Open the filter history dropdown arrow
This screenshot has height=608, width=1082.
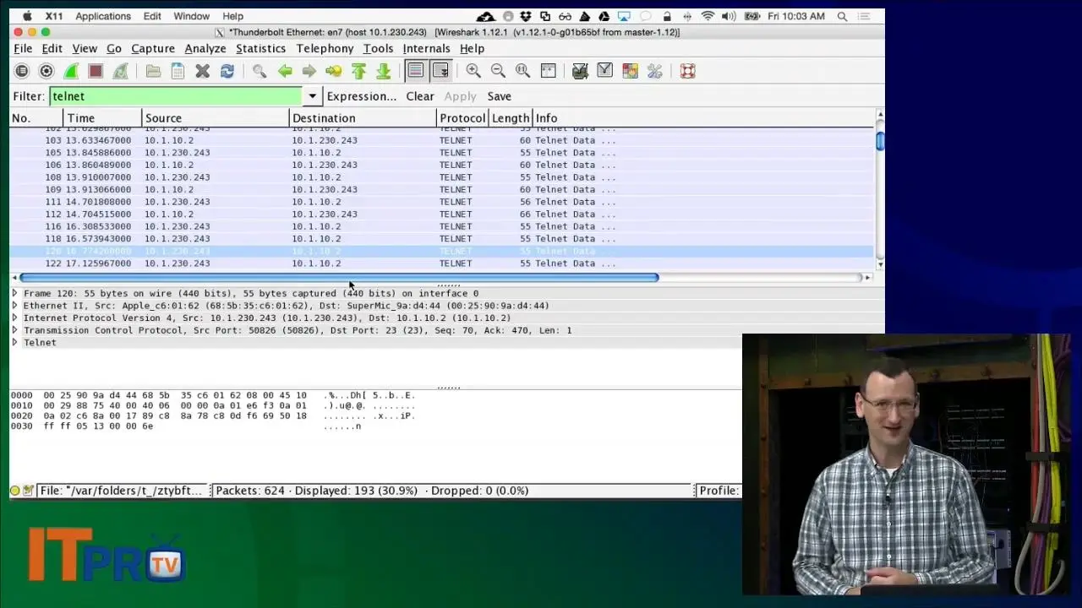[312, 96]
